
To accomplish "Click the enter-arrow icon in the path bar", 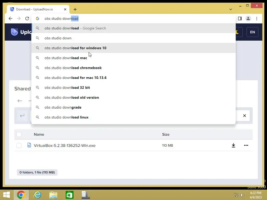I will [22, 116].
